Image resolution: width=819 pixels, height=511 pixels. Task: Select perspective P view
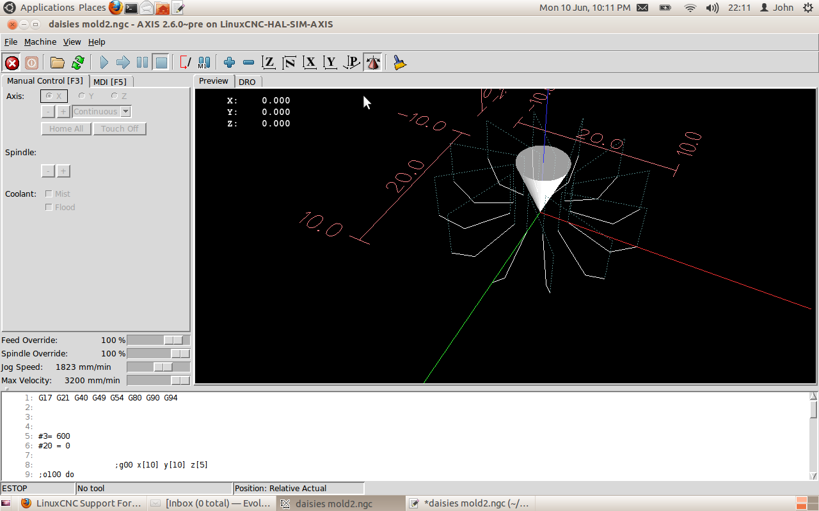click(351, 63)
